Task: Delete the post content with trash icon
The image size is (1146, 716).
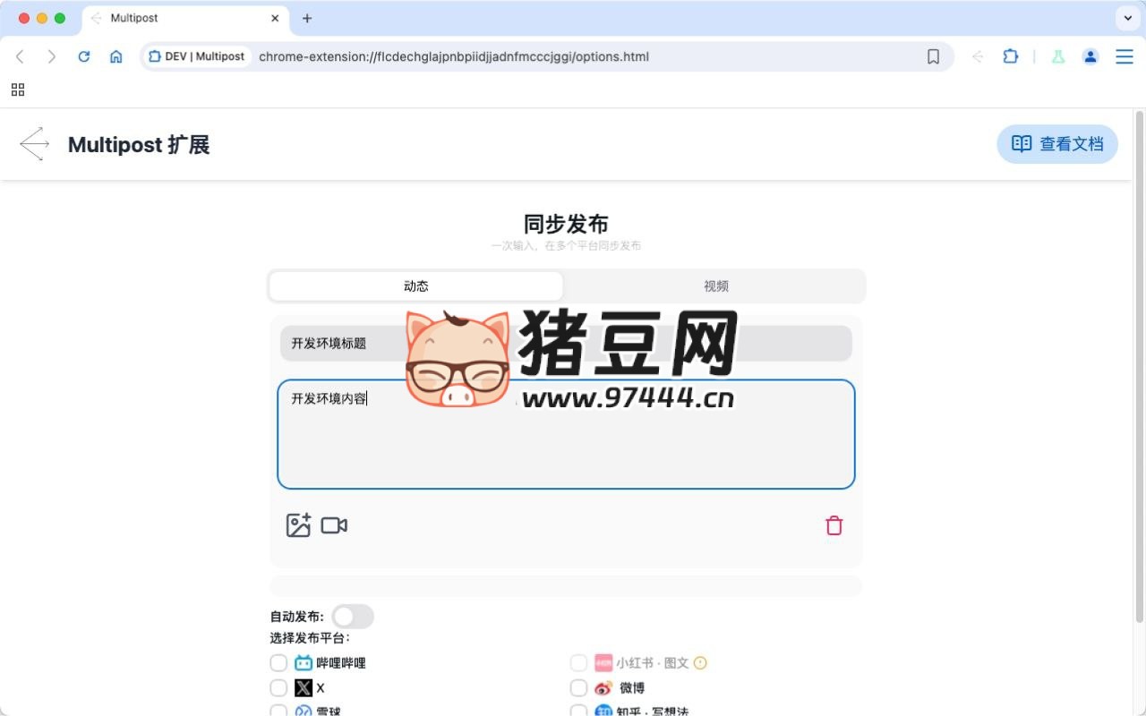Action: tap(834, 525)
